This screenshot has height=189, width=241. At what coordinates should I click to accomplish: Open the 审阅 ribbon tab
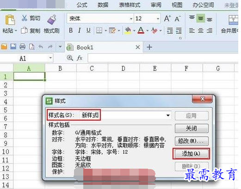click(x=156, y=5)
